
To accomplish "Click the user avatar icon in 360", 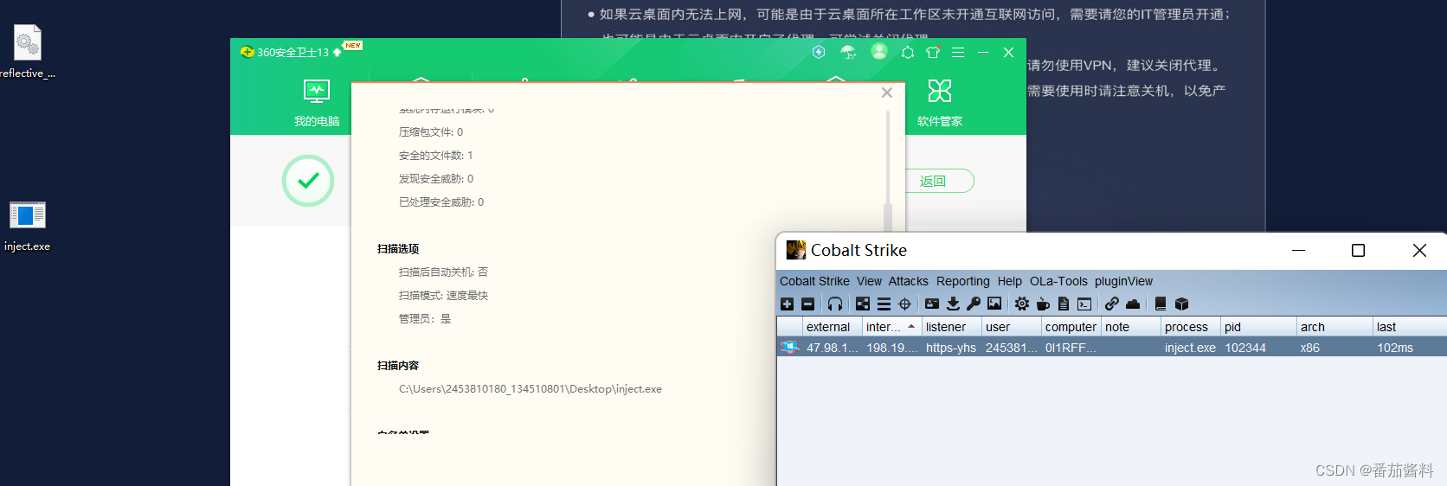I will click(x=879, y=51).
